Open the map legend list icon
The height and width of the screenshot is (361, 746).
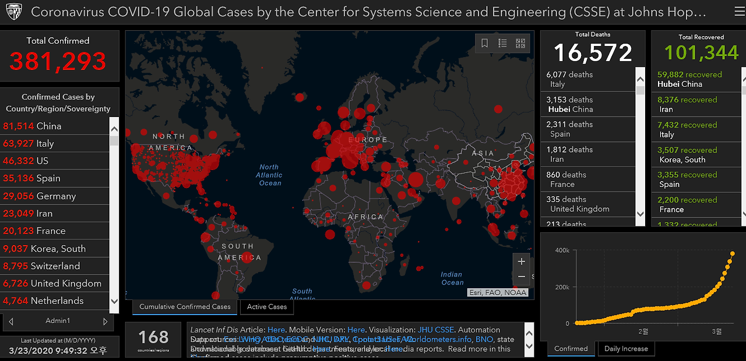point(502,43)
